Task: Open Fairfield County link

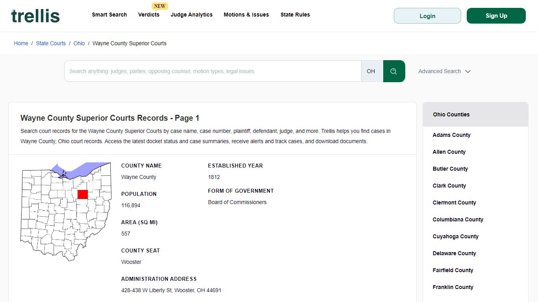Action: point(453,270)
